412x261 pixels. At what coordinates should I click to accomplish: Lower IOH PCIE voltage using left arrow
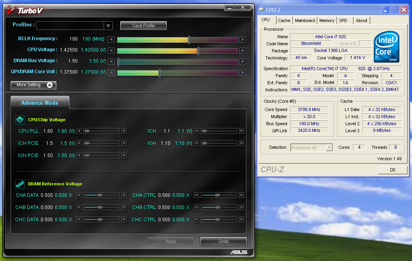[x=79, y=155]
